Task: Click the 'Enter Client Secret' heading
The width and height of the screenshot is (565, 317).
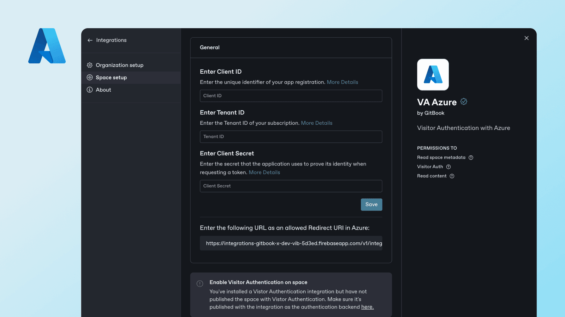Action: click(227, 153)
